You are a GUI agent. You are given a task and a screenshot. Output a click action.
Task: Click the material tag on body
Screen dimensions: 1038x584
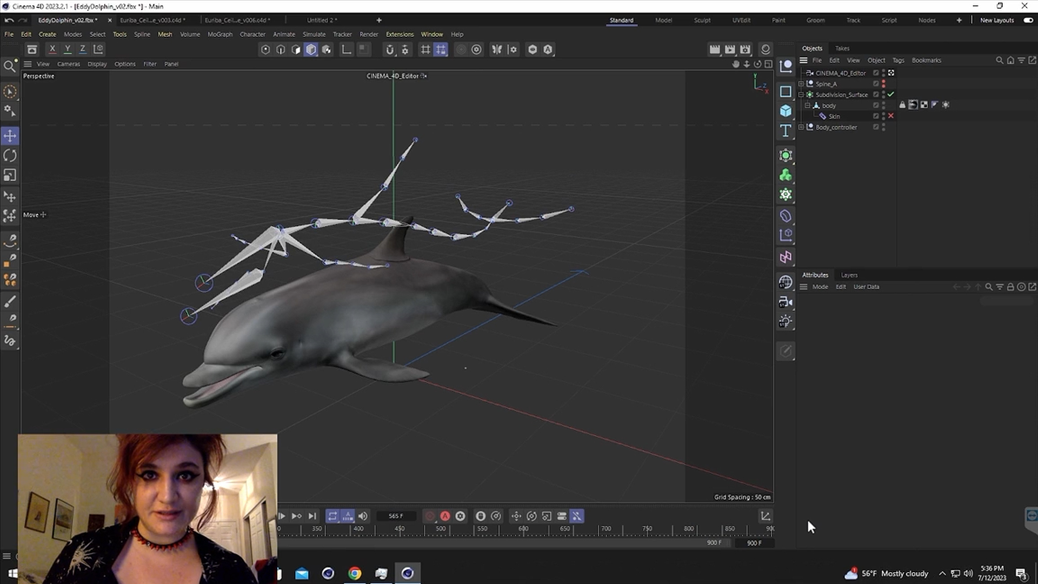(913, 105)
